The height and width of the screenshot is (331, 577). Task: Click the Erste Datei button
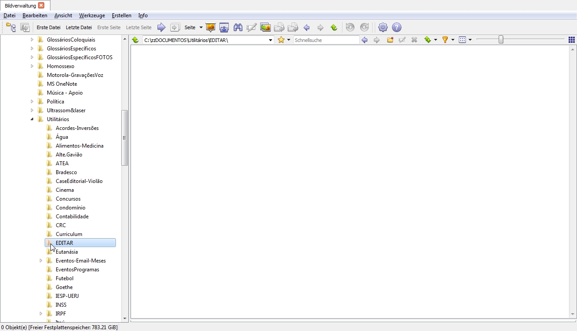click(49, 27)
